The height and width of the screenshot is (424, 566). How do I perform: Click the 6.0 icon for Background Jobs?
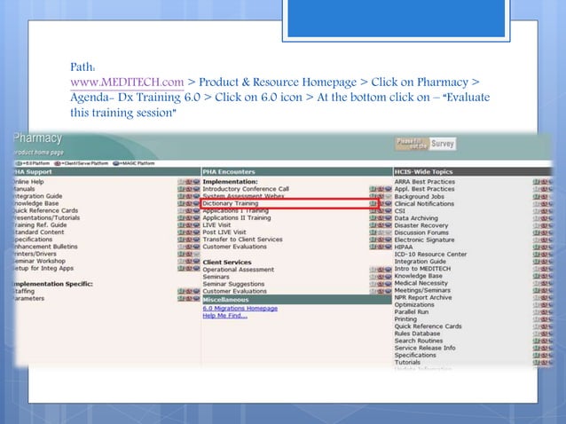(x=537, y=197)
